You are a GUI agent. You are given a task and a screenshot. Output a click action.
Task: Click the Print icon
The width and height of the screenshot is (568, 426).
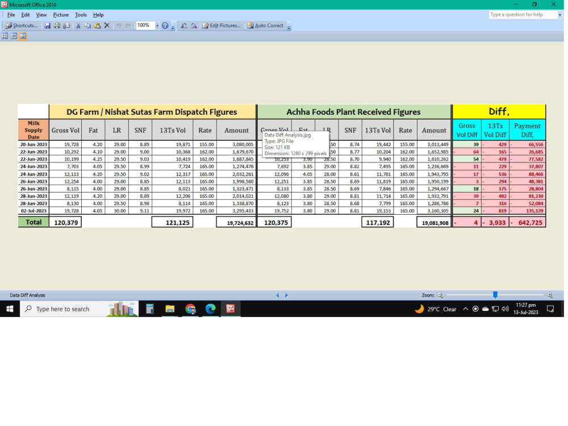[57, 25]
